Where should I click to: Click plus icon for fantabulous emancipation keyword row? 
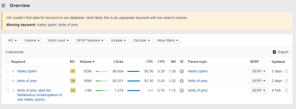[13, 90]
